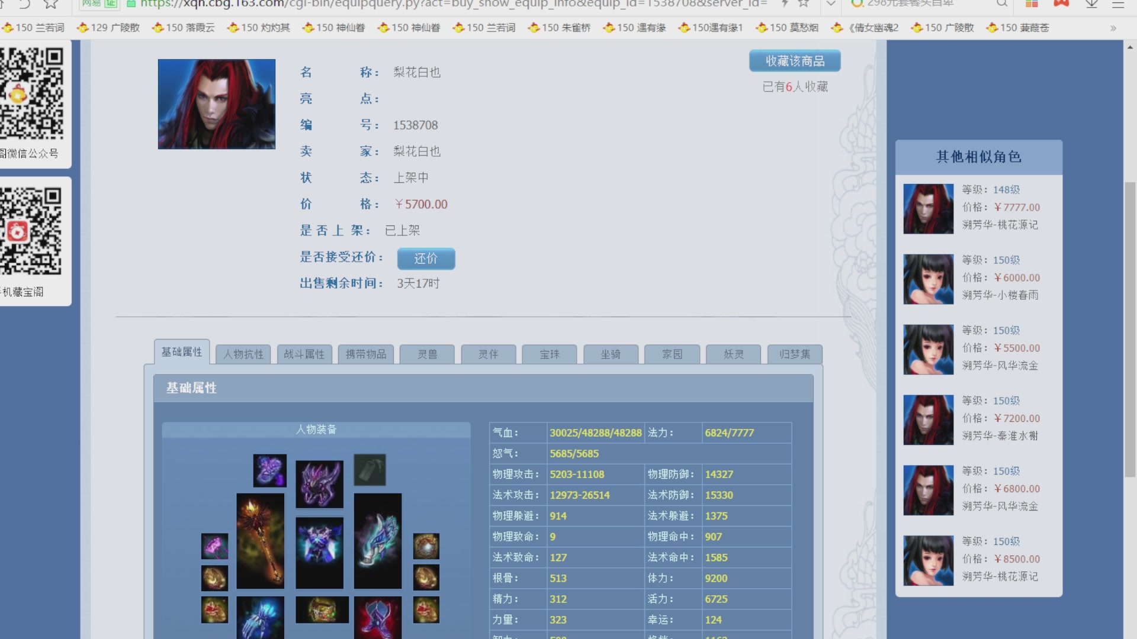Viewport: 1137px width, 639px height.
Task: Select the 人物抗性 tab
Action: pos(243,353)
